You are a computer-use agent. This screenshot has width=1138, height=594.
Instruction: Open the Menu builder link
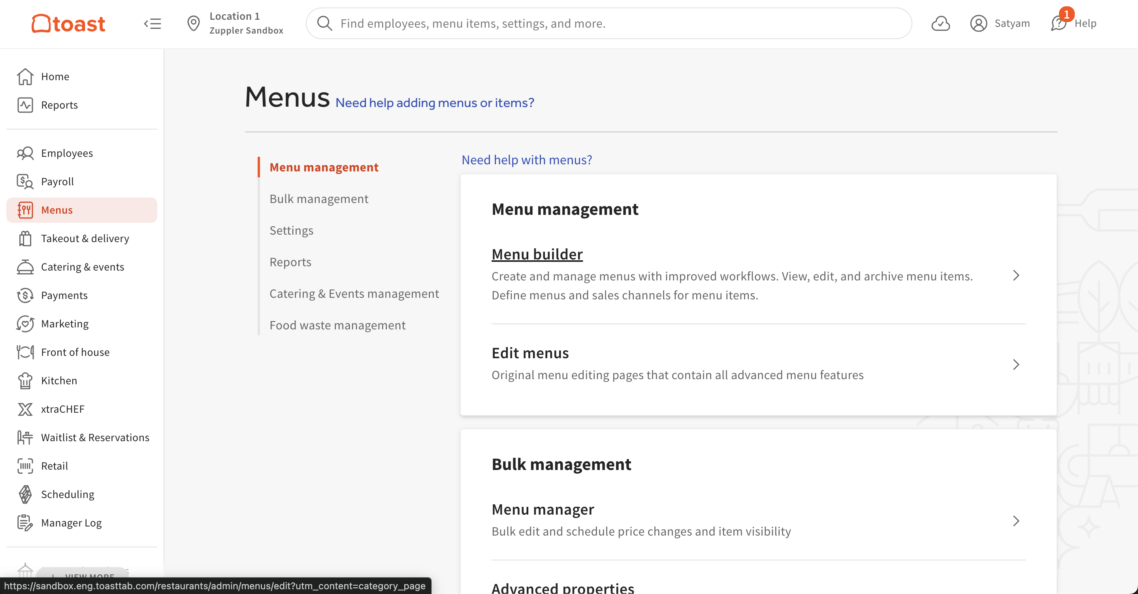click(537, 254)
